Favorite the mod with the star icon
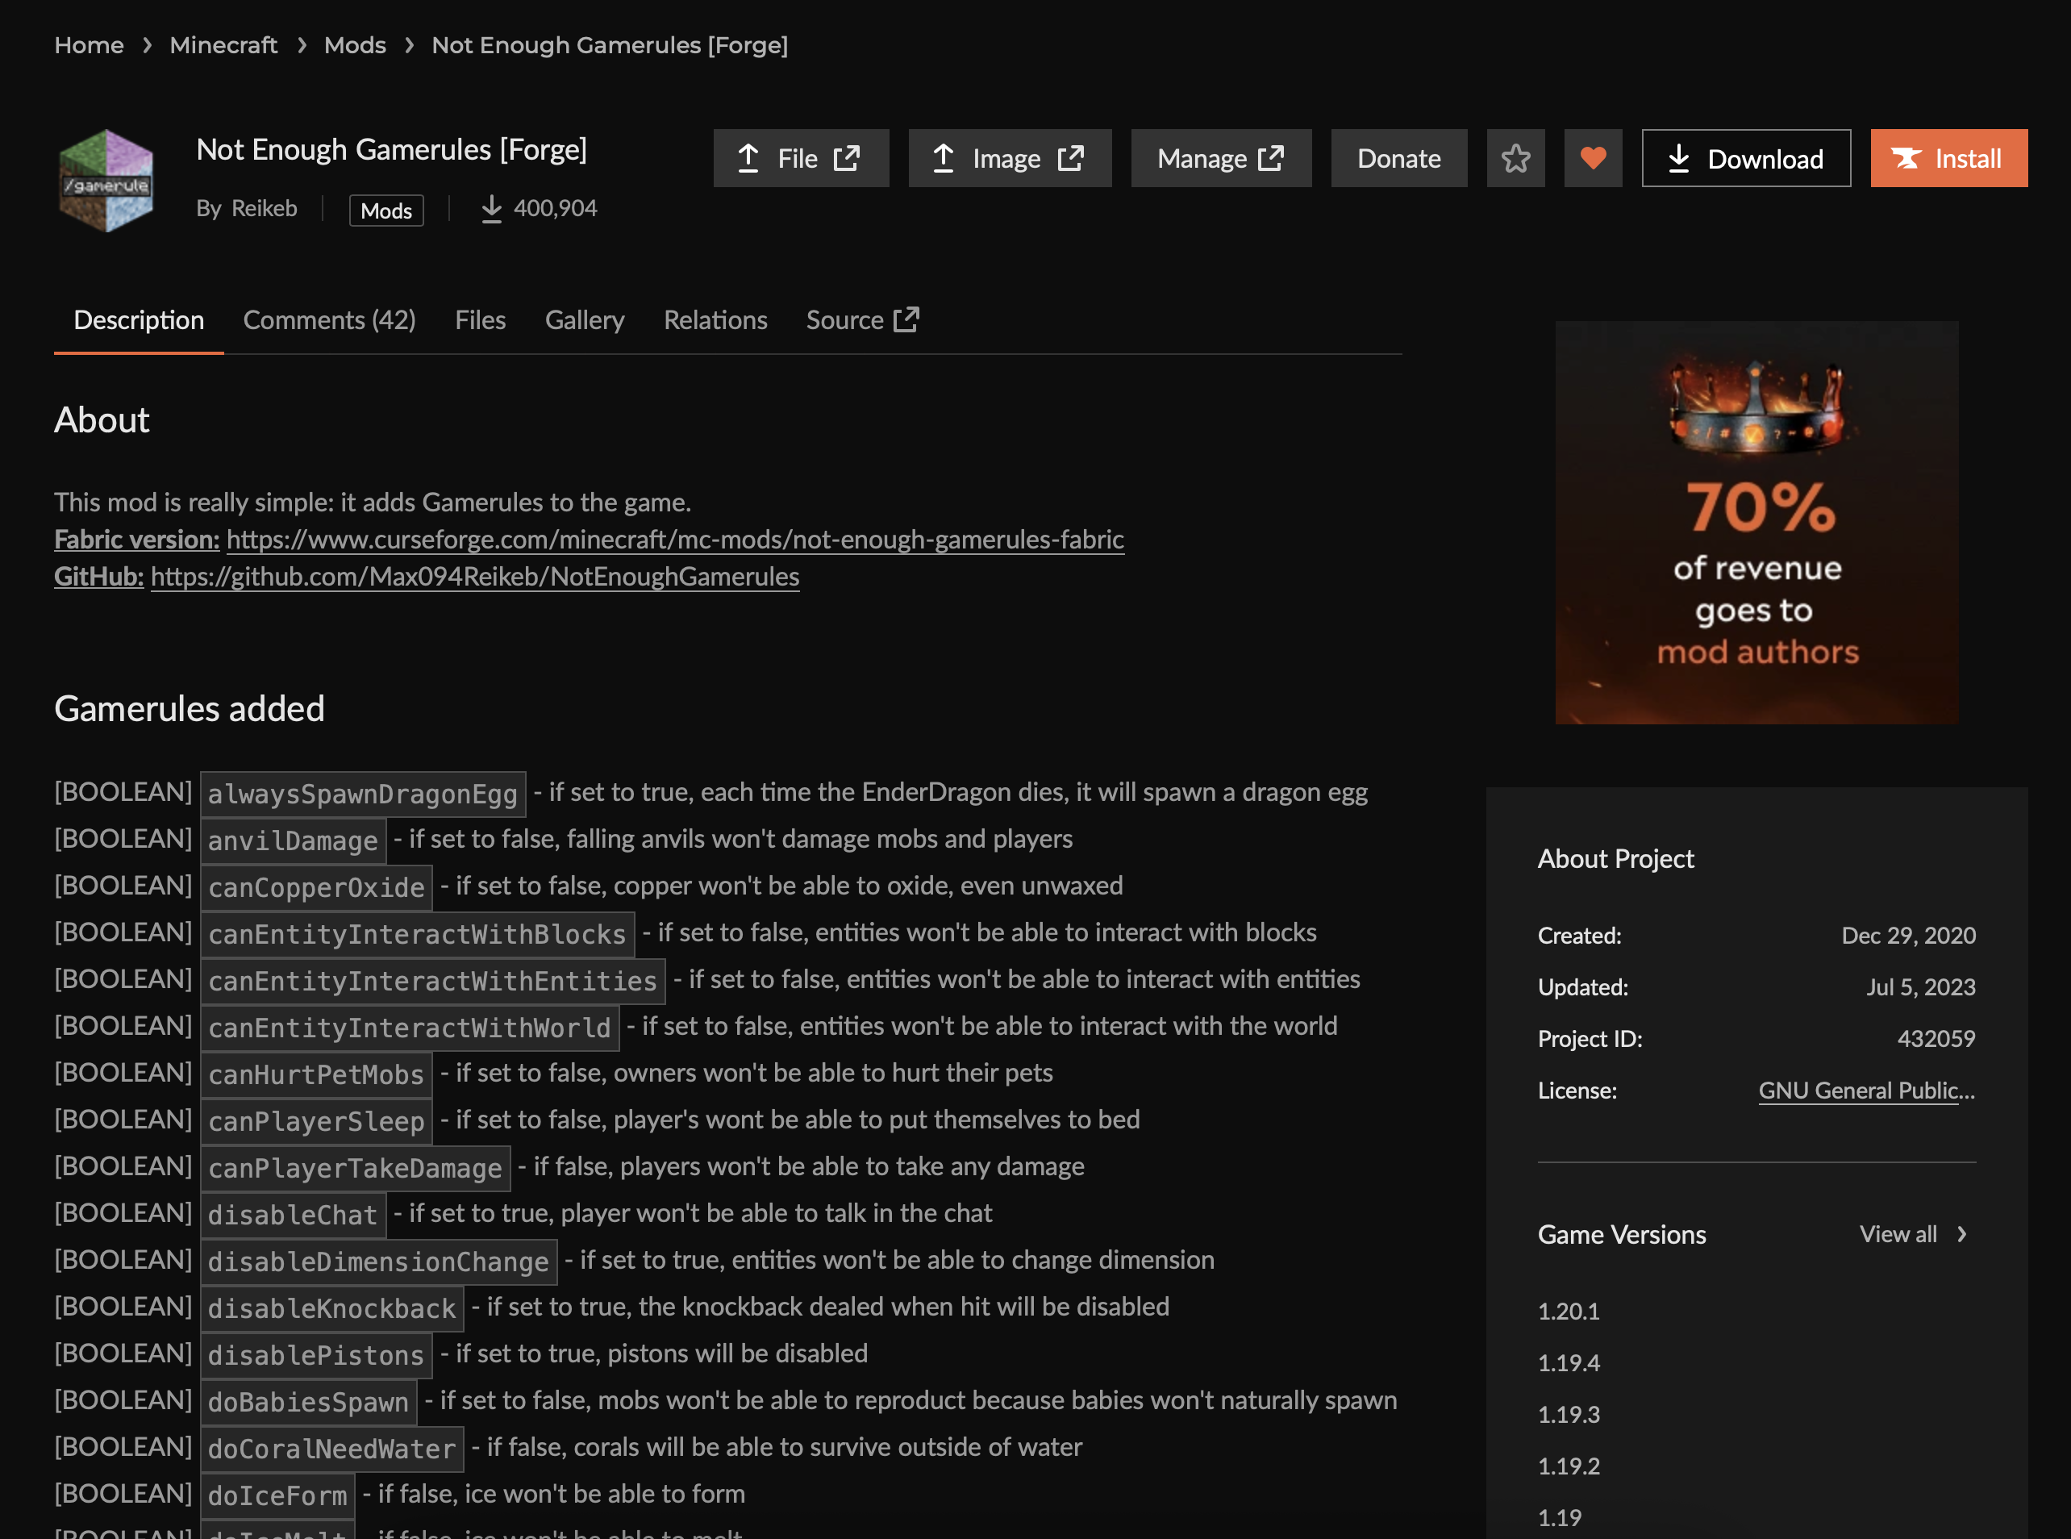The image size is (2071, 1539). tap(1515, 157)
